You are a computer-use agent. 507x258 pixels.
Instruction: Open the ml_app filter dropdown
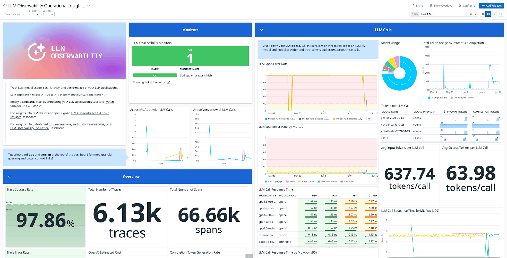[x=33, y=14]
